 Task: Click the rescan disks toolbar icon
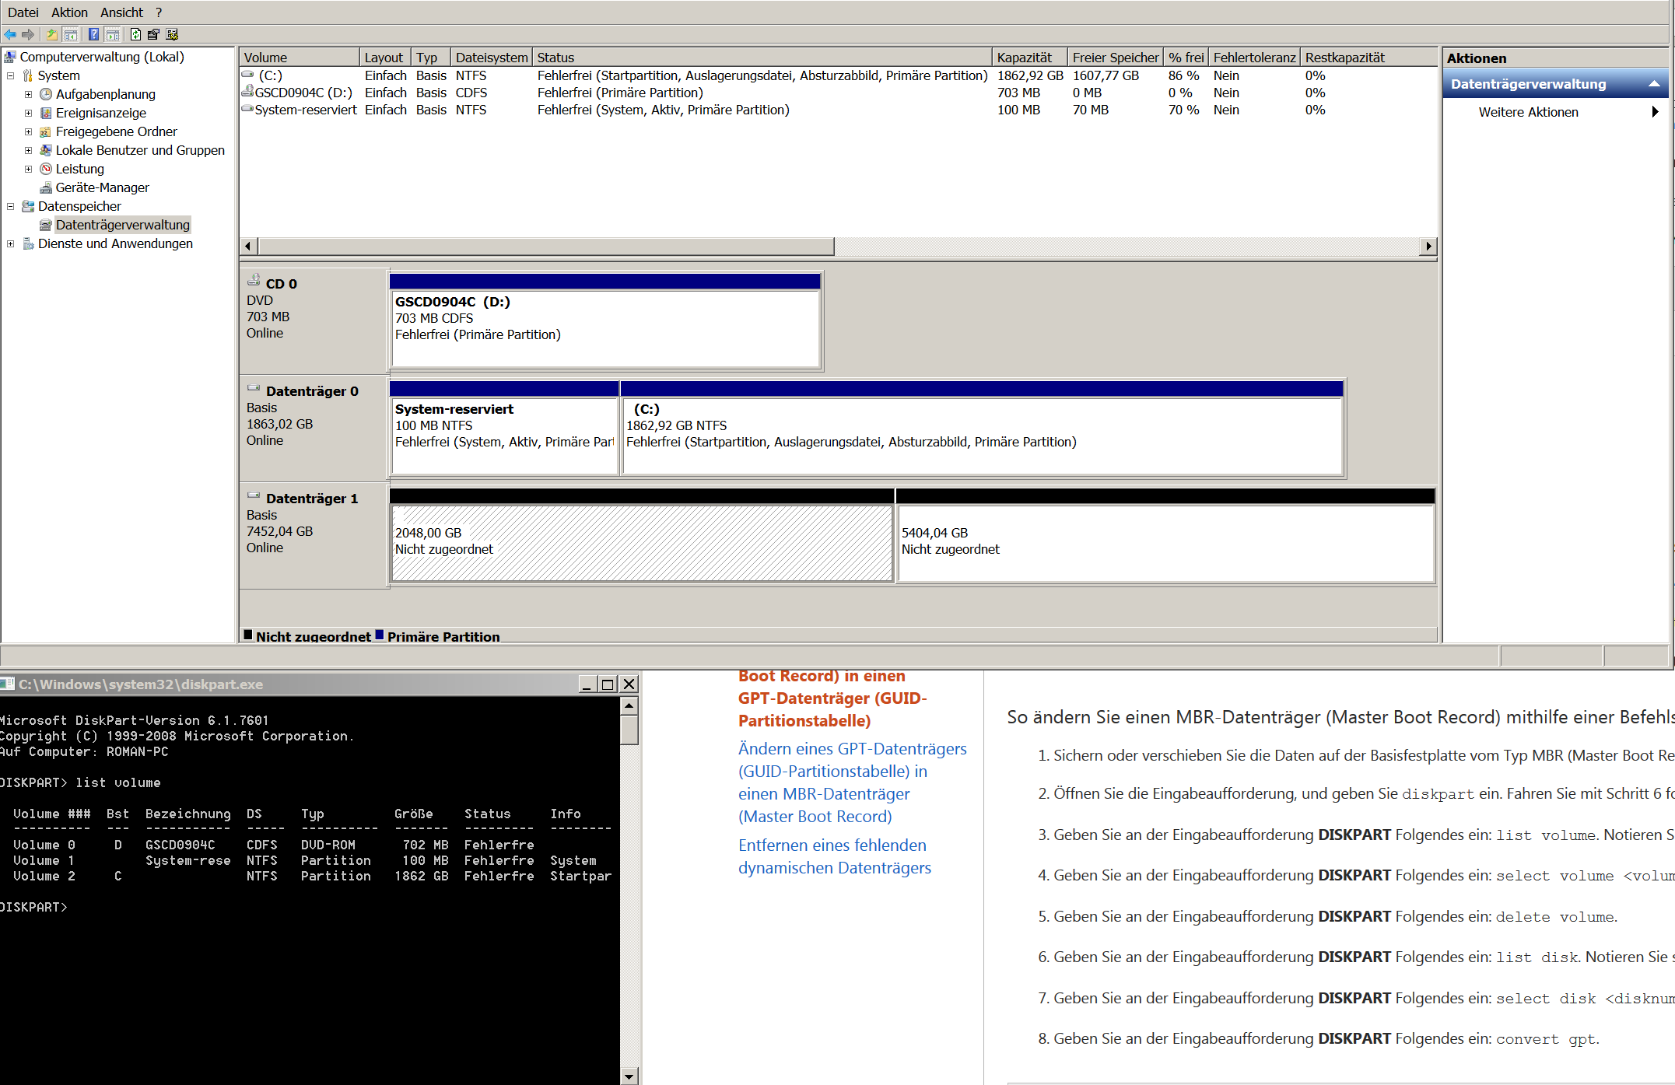coord(153,34)
